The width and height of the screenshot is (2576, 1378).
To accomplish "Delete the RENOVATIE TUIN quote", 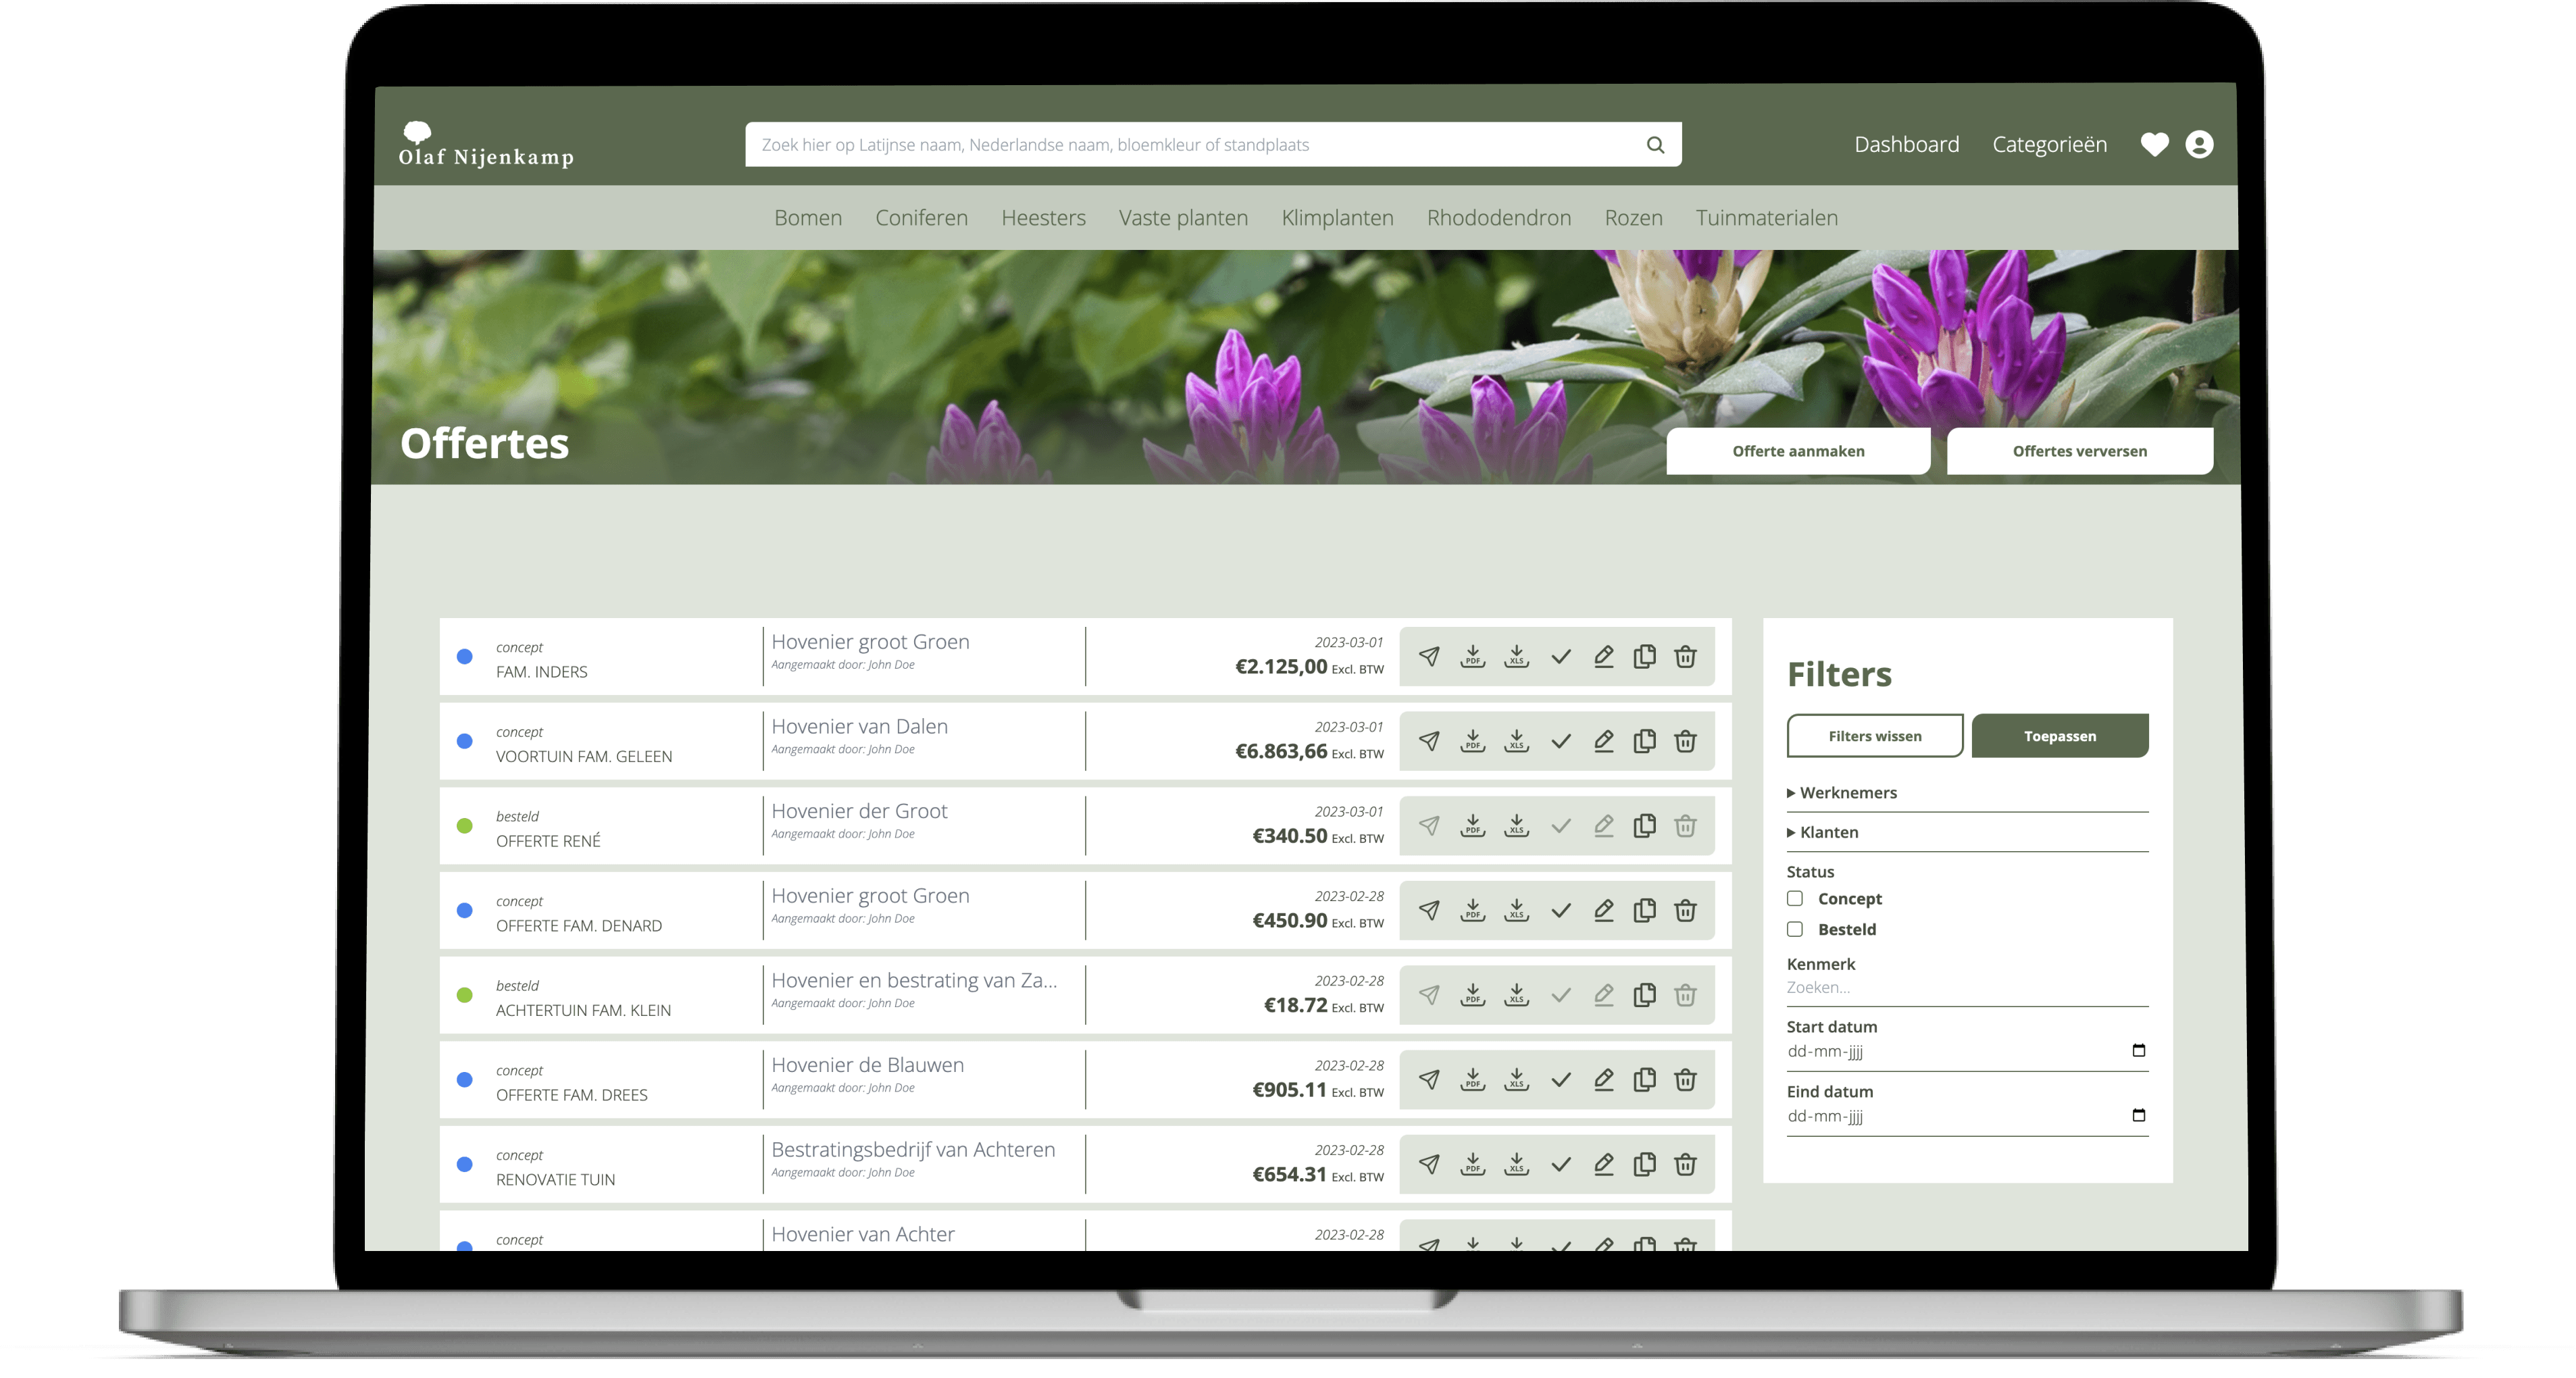I will [1686, 1165].
